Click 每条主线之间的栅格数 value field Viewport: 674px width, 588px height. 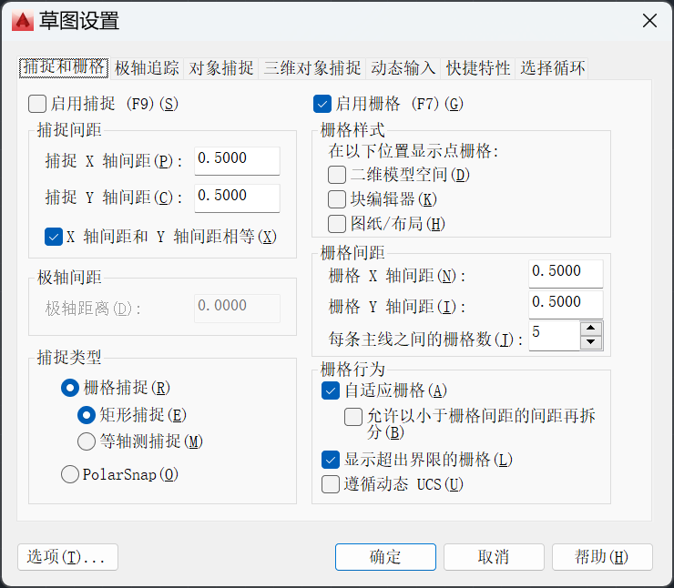pyautogui.click(x=554, y=336)
